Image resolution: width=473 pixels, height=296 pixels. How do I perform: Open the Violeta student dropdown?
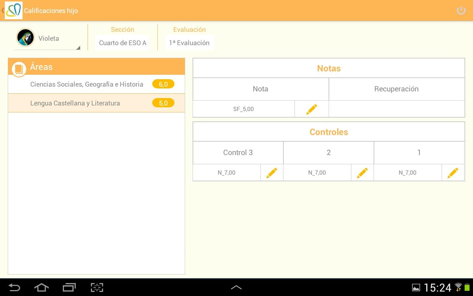[47, 38]
